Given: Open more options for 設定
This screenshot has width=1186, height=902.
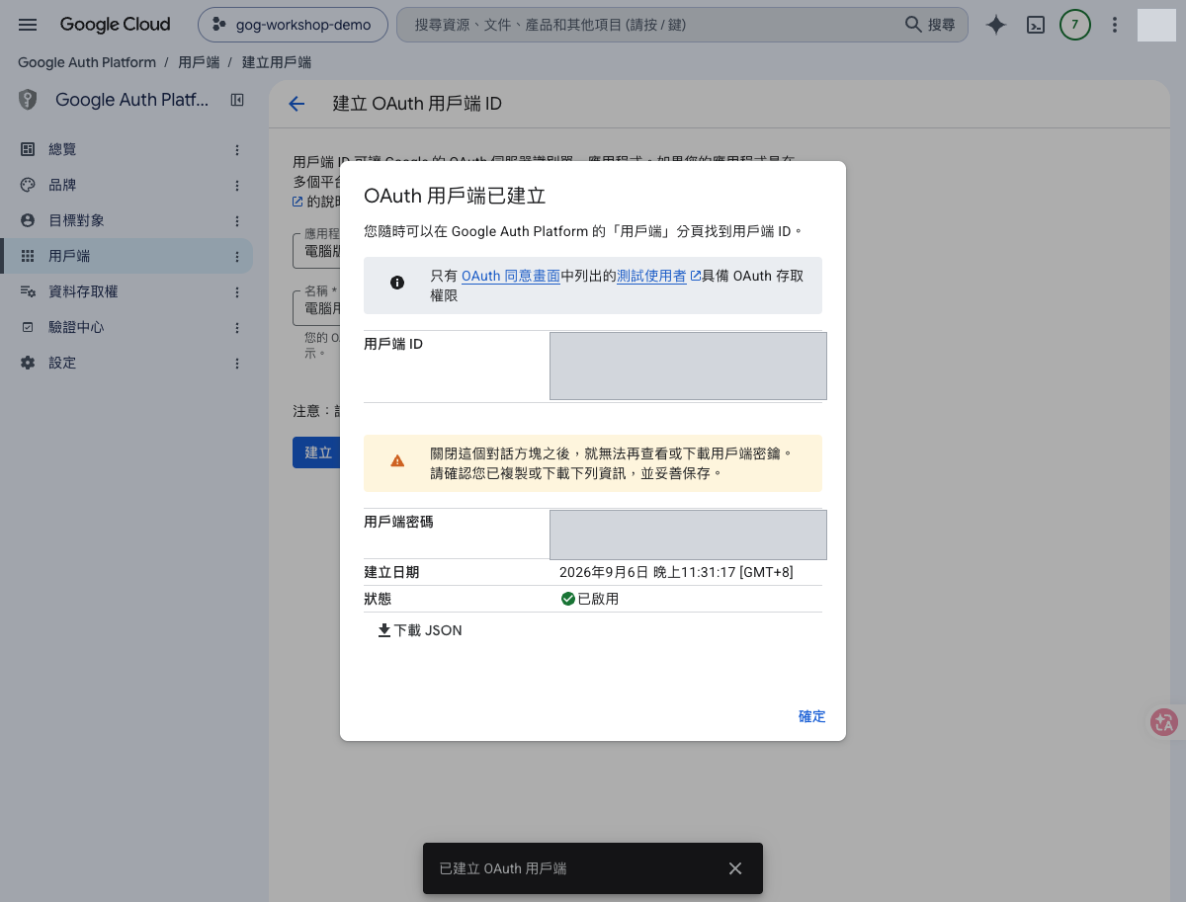Looking at the screenshot, I should [236, 364].
